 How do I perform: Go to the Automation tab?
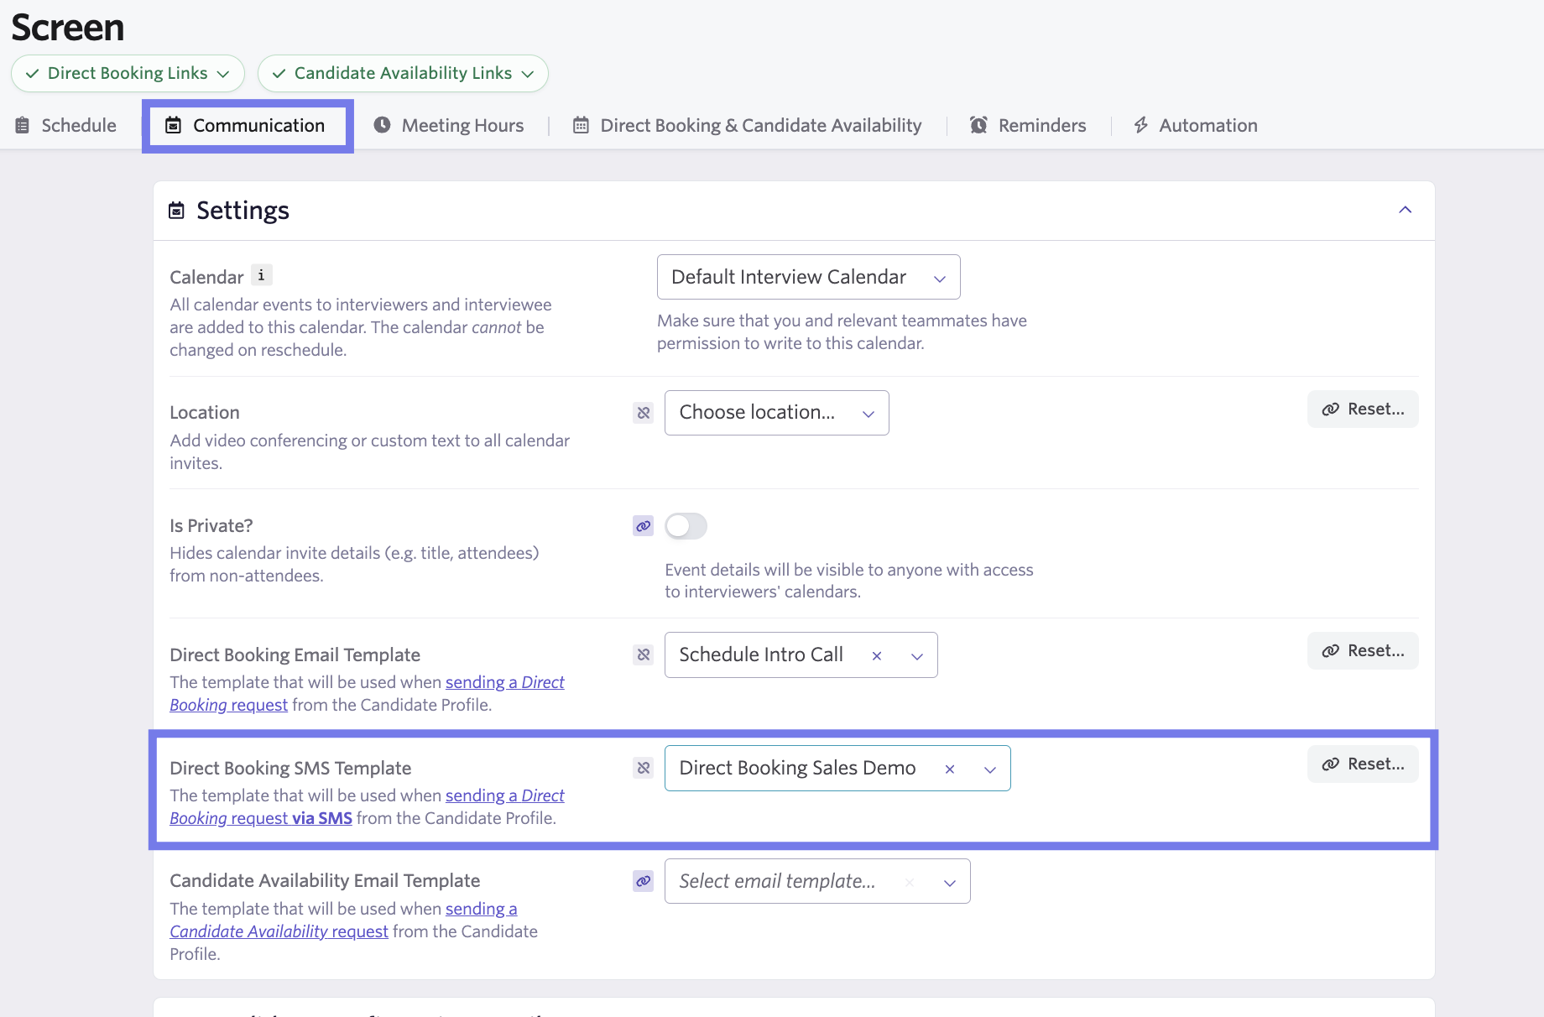(x=1195, y=125)
